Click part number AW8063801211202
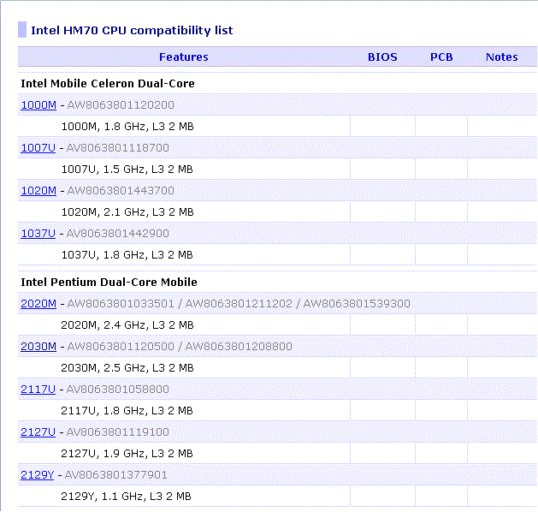Screen dimensions: 538x512 [239, 304]
